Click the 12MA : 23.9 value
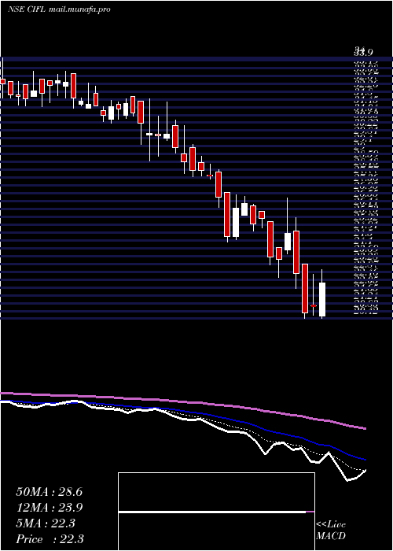 pos(49,508)
